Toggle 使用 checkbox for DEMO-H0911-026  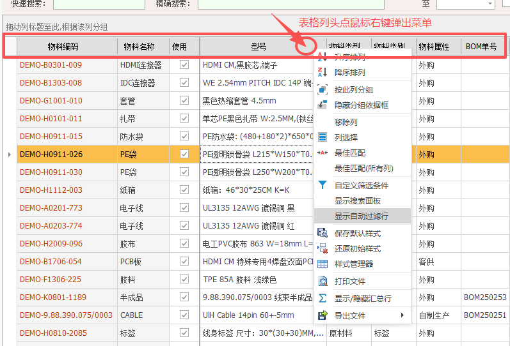click(184, 154)
